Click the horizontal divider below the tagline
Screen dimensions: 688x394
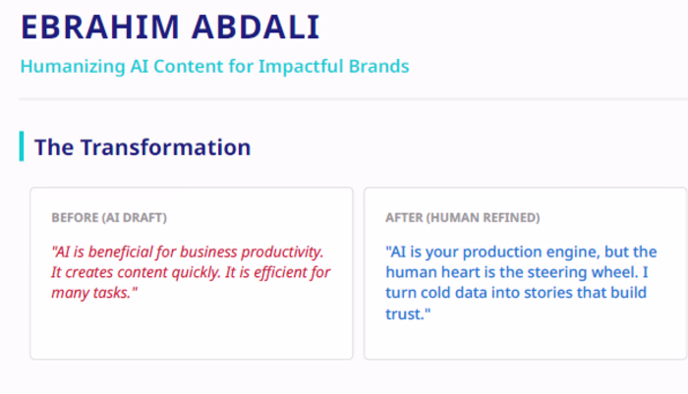[344, 99]
